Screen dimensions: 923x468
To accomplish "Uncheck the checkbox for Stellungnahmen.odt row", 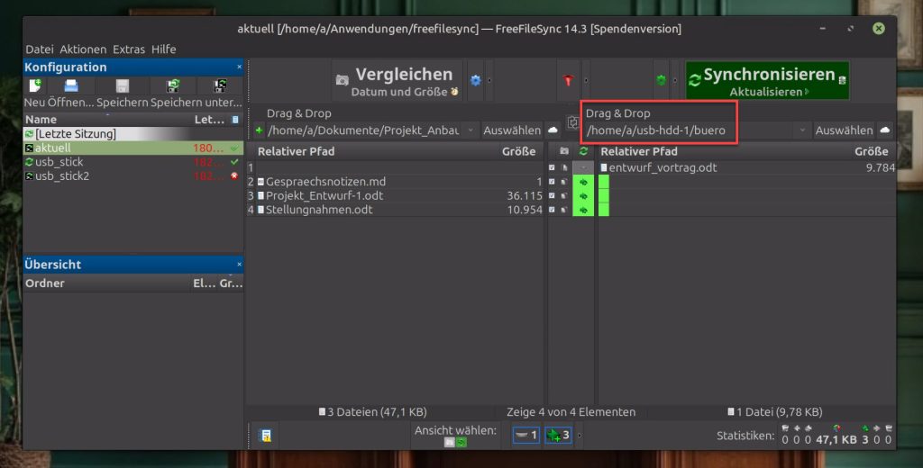I will click(552, 210).
